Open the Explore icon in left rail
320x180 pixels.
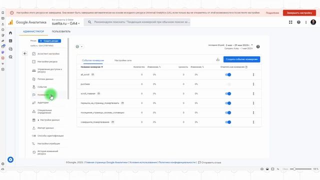(10, 49)
